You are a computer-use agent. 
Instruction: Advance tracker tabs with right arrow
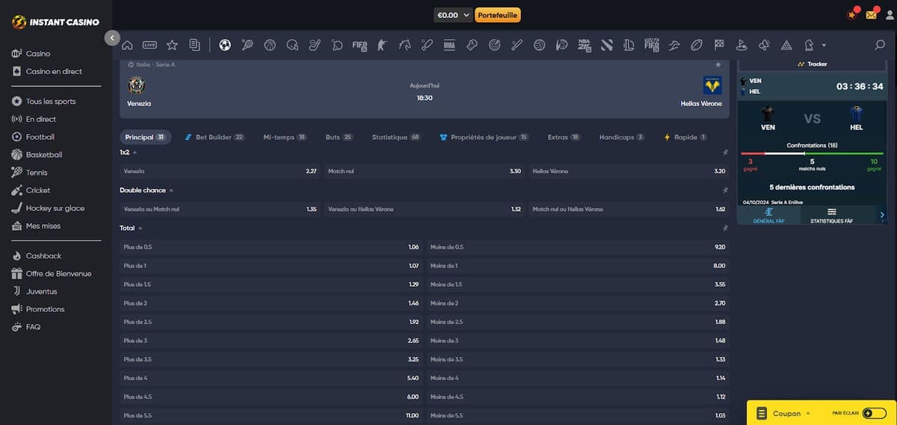coord(882,215)
